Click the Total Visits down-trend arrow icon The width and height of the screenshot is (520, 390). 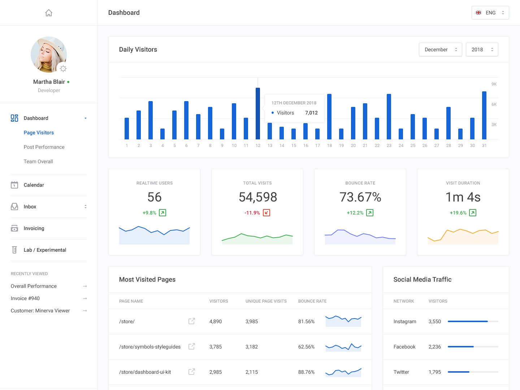coord(266,213)
